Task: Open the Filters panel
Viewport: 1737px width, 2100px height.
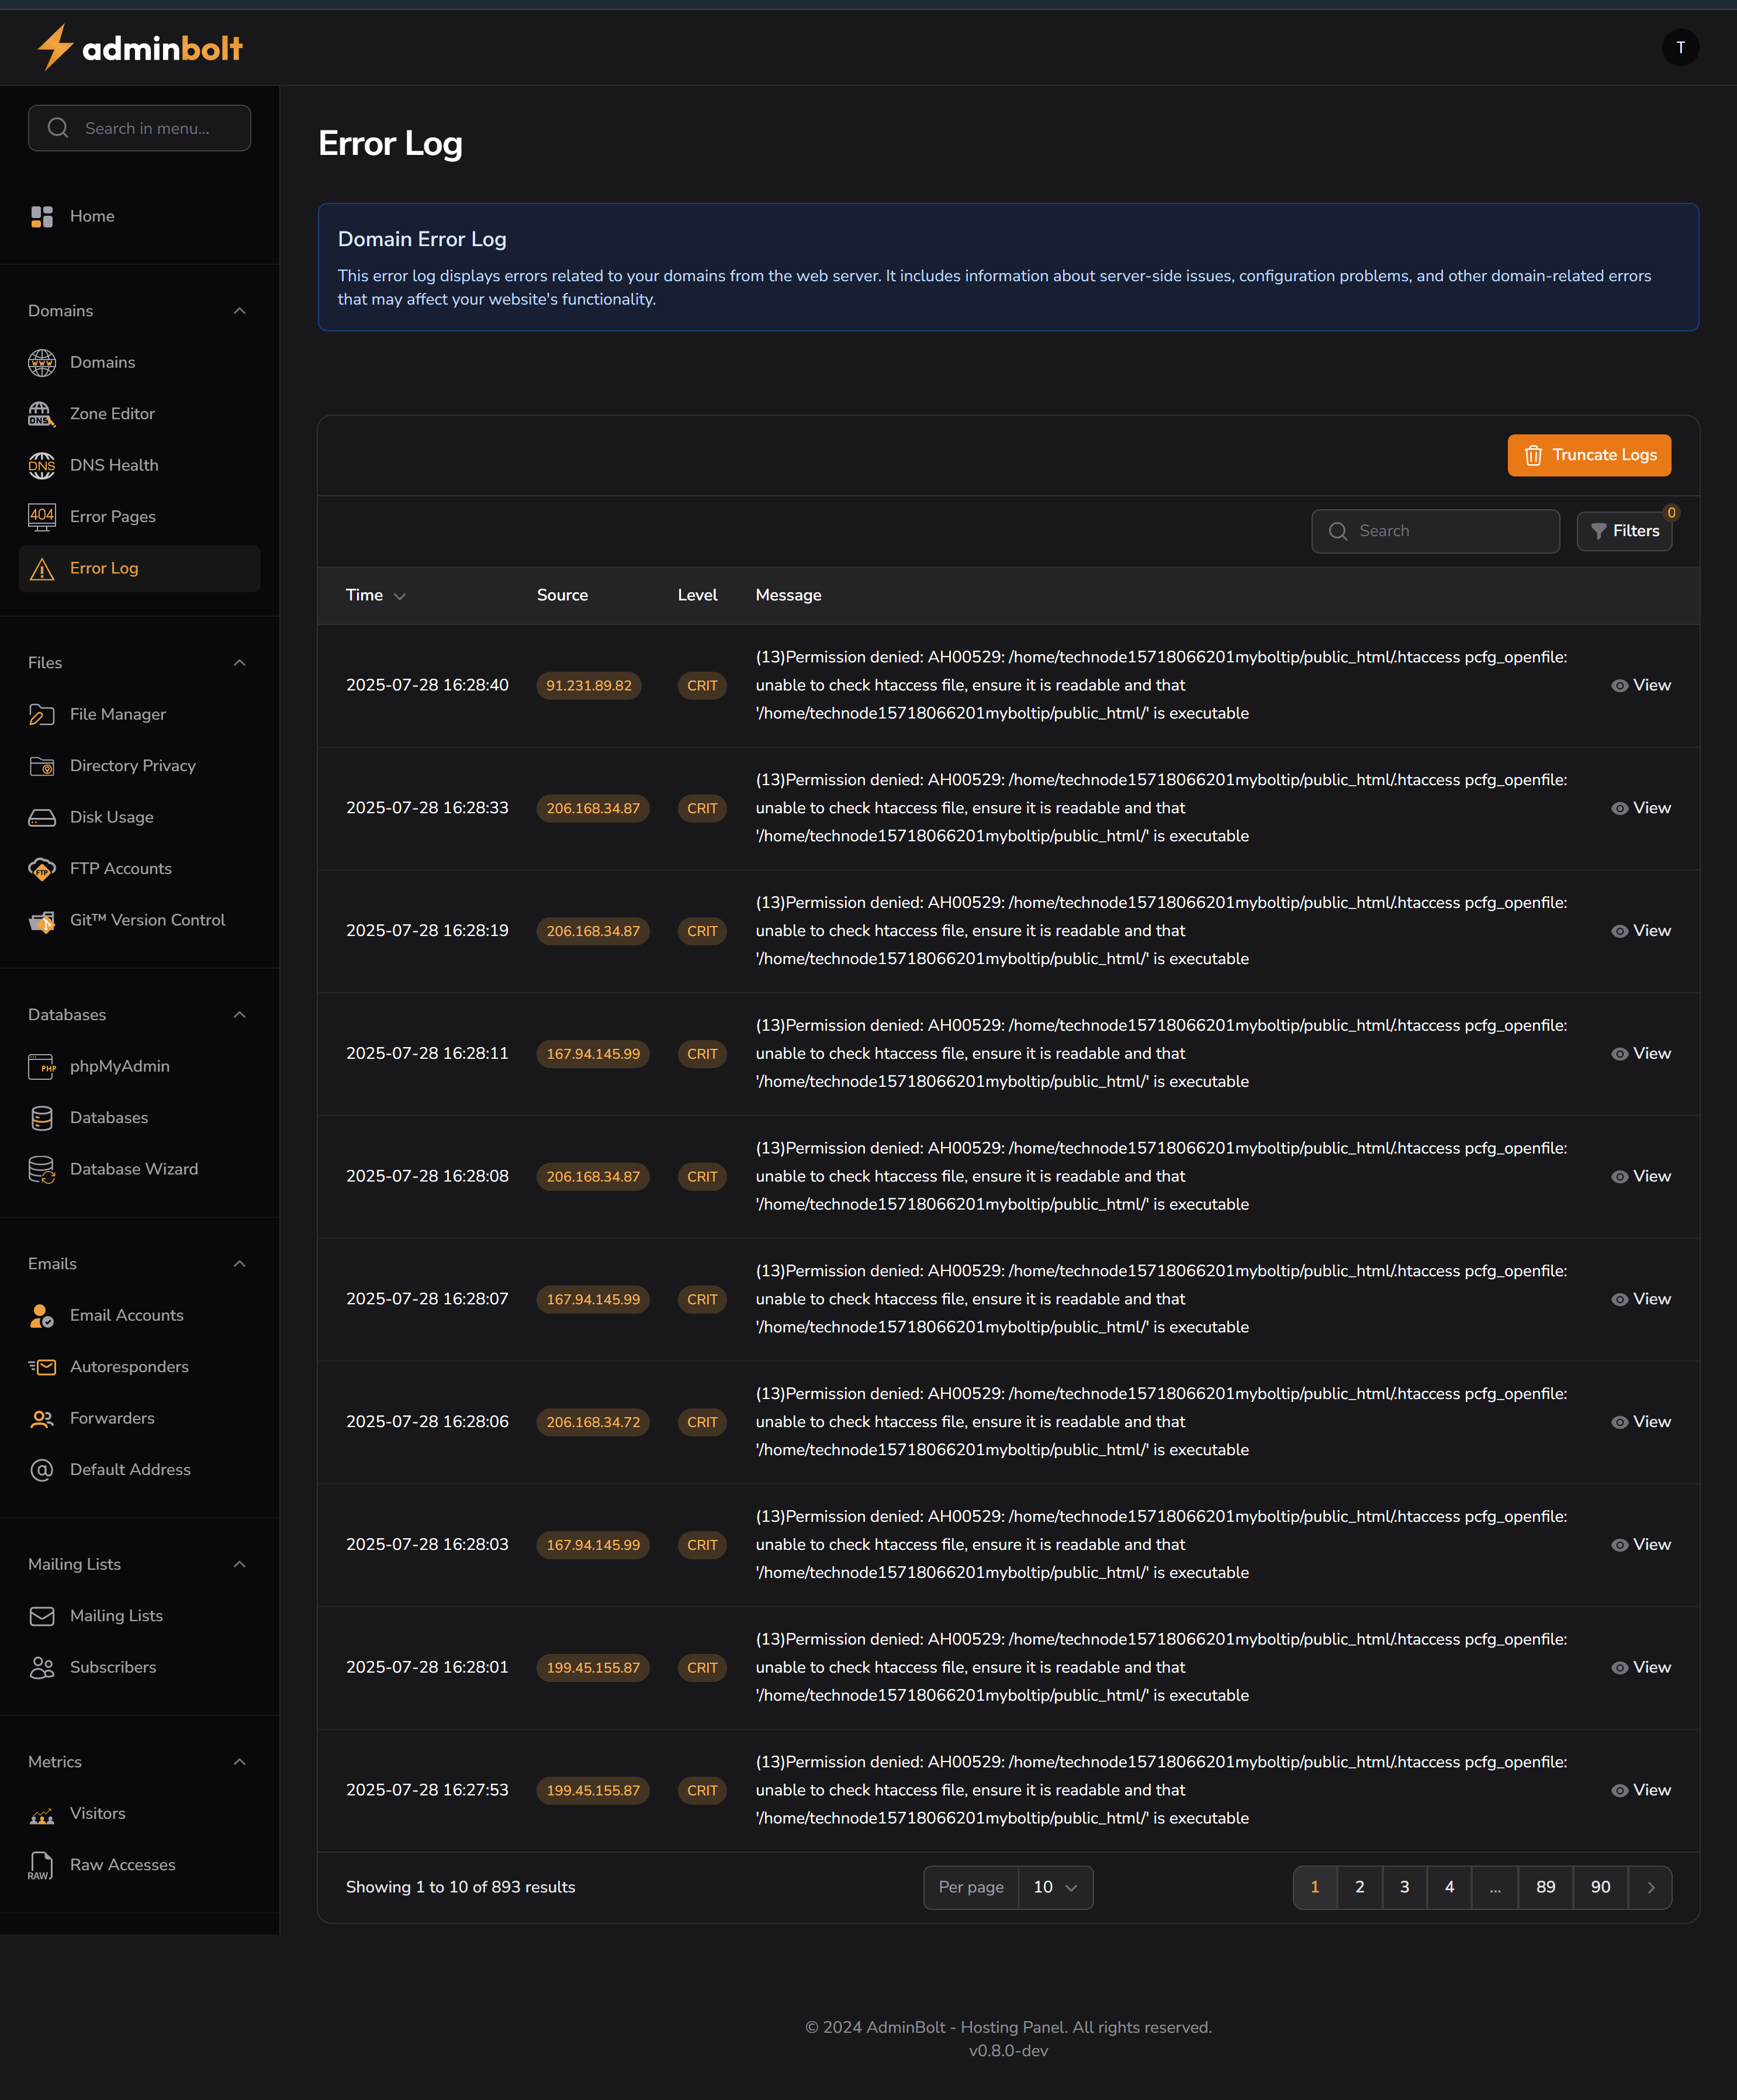Action: pyautogui.click(x=1624, y=531)
